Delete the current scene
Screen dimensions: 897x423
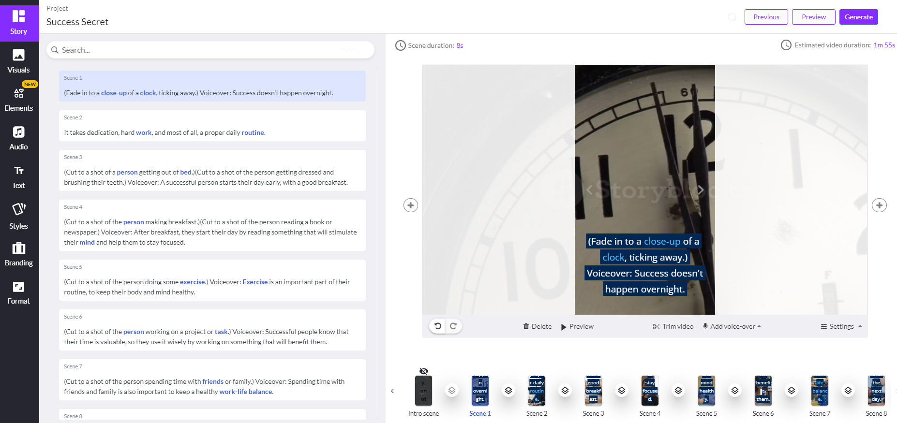click(538, 326)
